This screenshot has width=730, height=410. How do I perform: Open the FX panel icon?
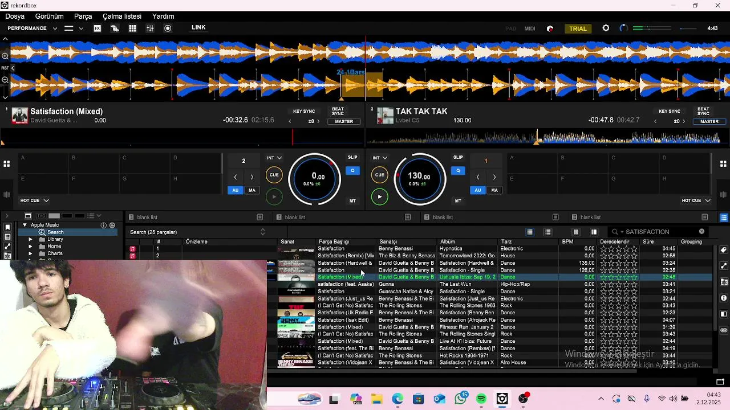coord(98,28)
